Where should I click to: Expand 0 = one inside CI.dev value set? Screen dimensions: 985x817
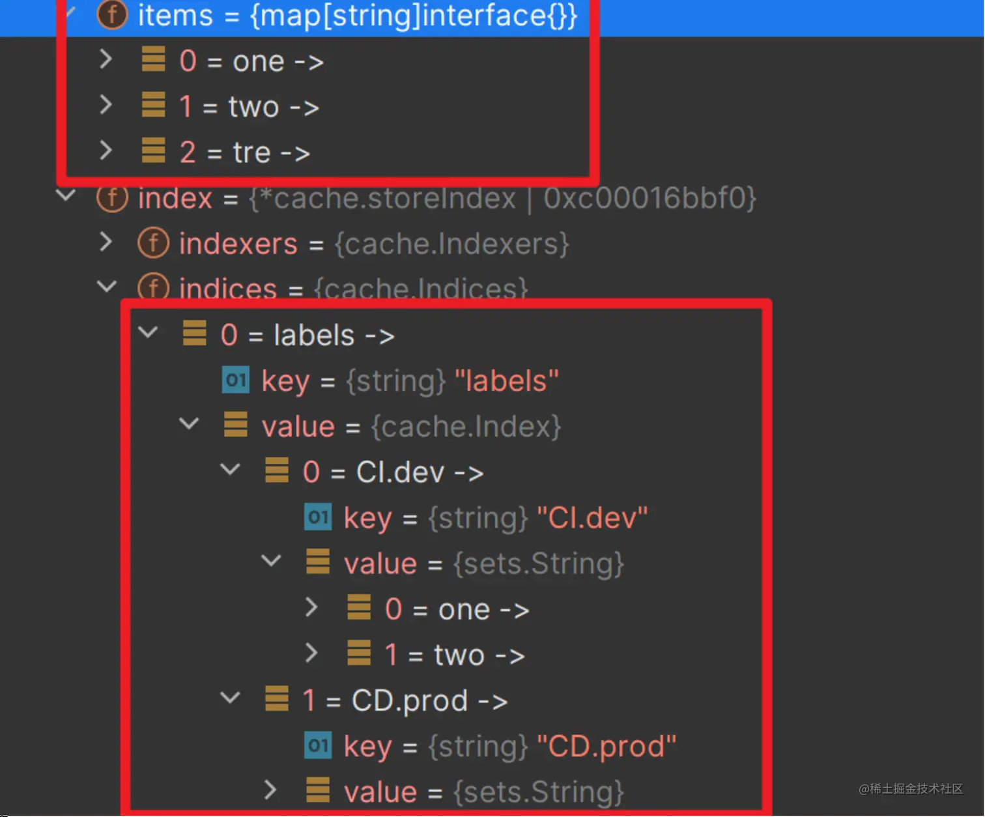click(x=312, y=608)
